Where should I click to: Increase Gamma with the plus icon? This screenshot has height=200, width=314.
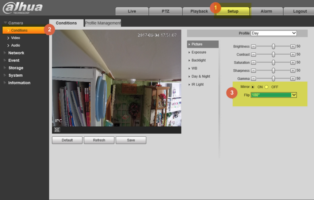pyautogui.click(x=293, y=79)
